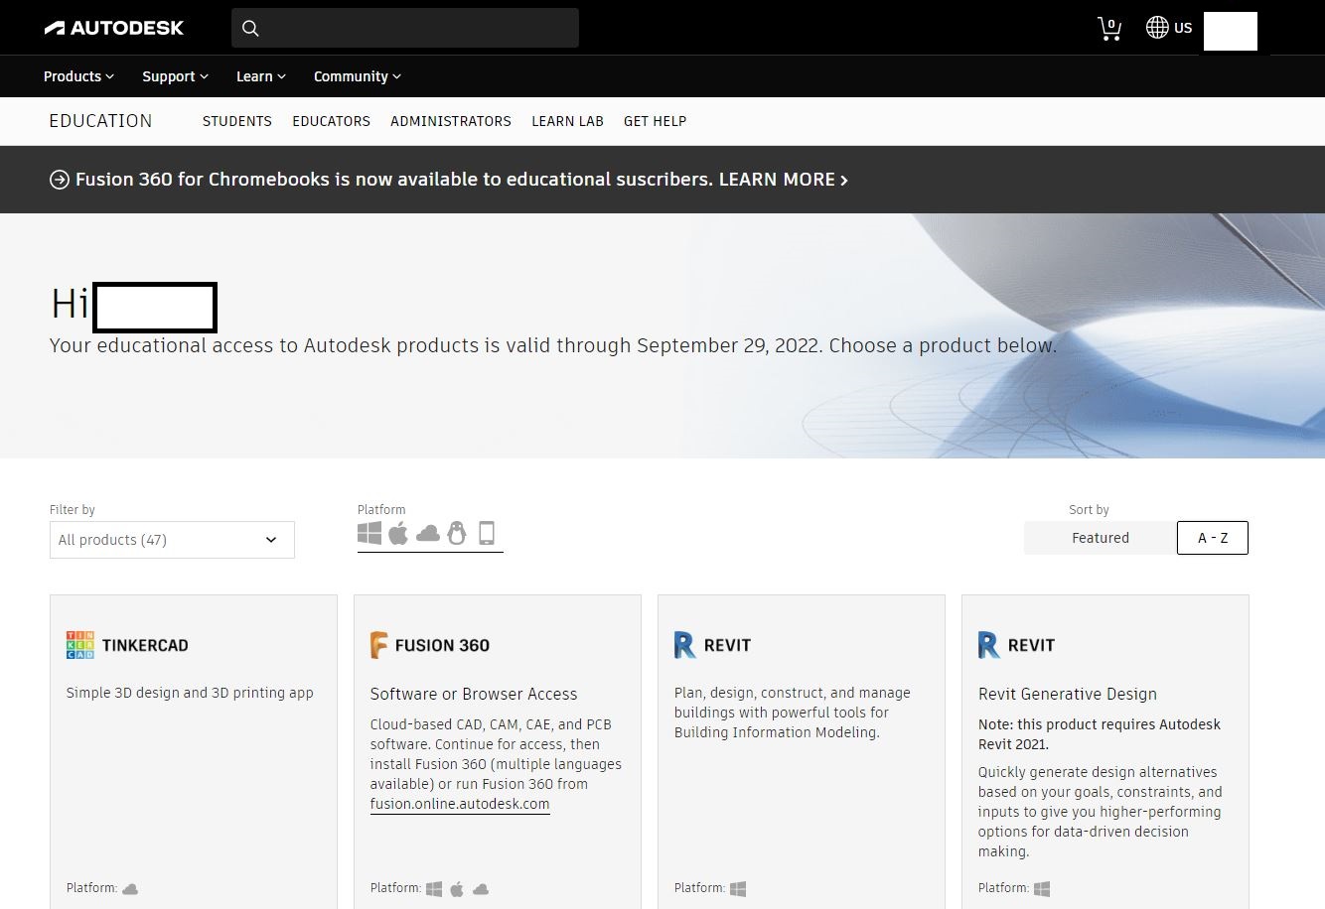
Task: Toggle the Linux penguin platform filter
Action: pos(457,533)
